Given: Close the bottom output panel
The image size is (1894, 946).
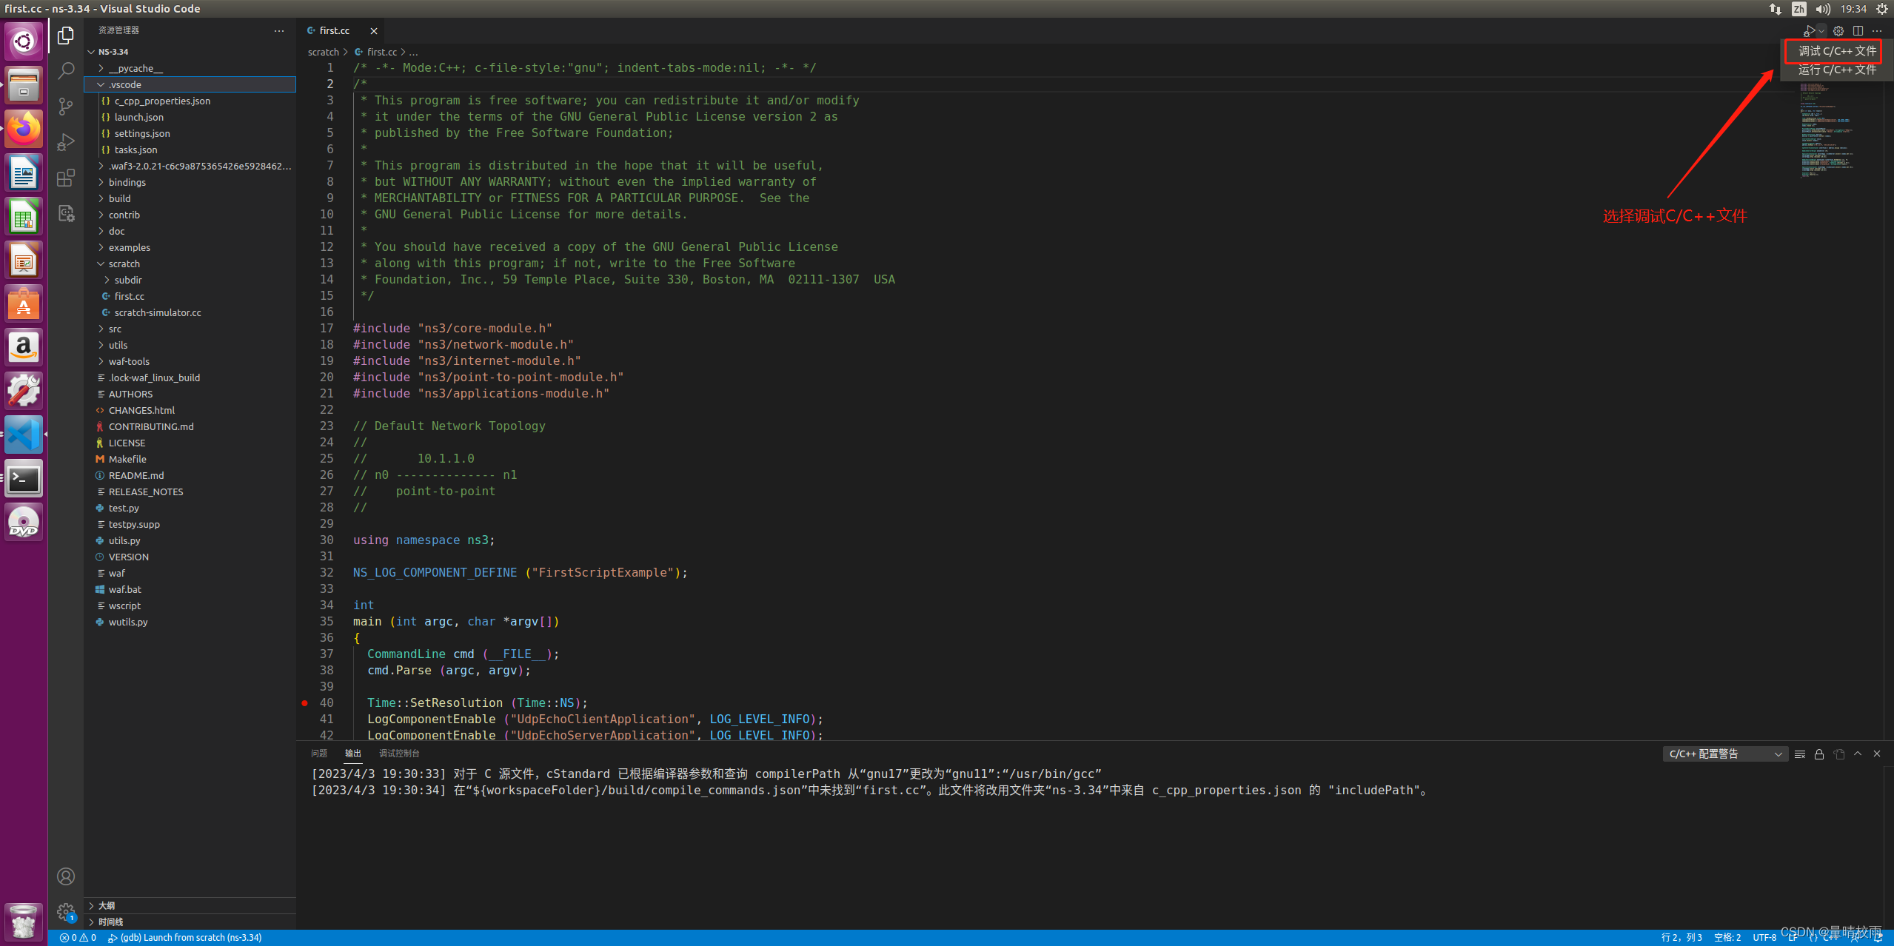Looking at the screenshot, I should click(x=1877, y=754).
